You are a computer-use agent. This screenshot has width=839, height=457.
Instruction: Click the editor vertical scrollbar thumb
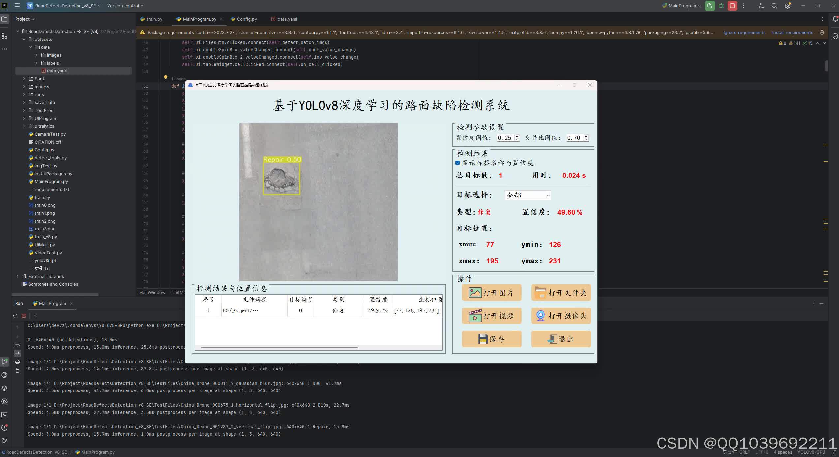tap(827, 66)
